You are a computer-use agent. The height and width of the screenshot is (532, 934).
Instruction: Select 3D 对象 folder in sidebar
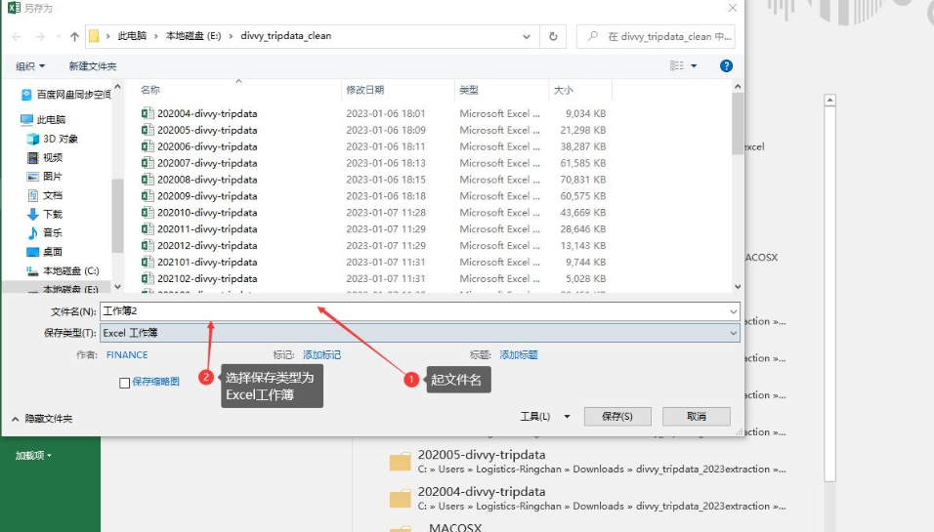(60, 139)
